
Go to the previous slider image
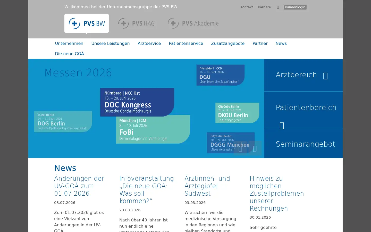tap(240, 148)
